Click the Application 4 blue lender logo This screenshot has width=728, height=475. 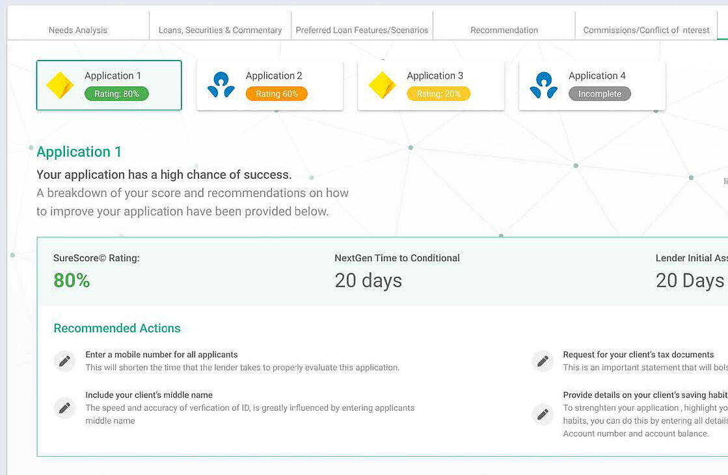[x=543, y=85]
